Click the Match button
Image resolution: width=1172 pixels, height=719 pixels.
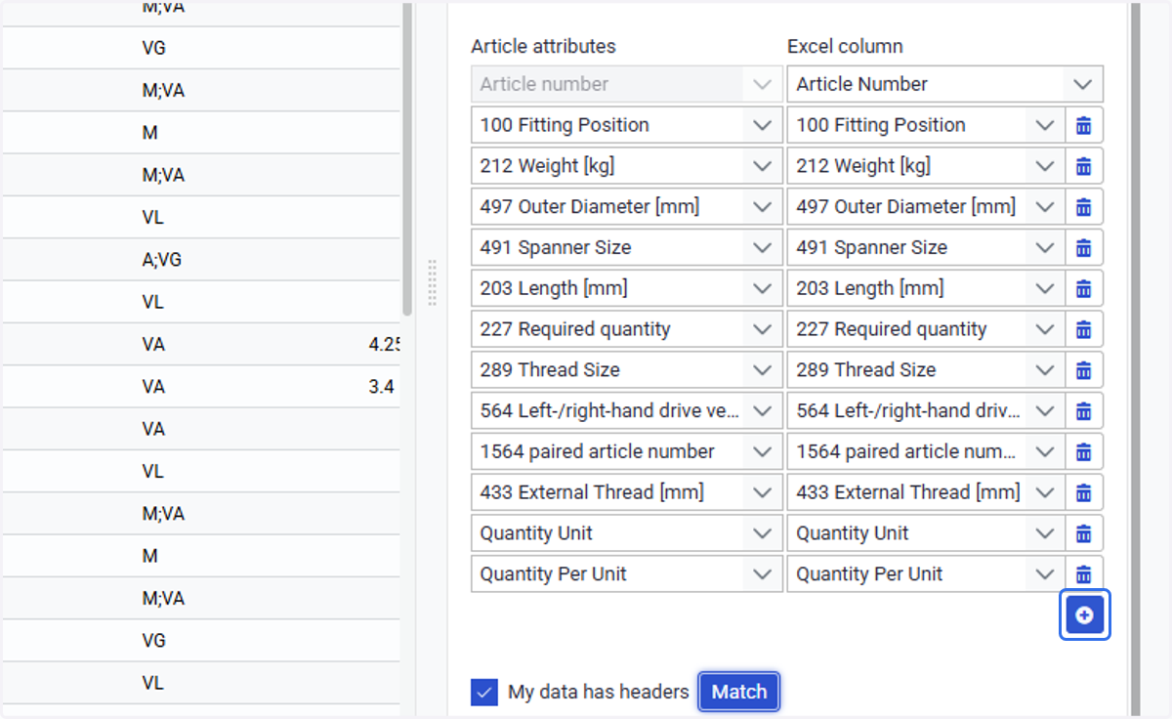[x=739, y=692]
